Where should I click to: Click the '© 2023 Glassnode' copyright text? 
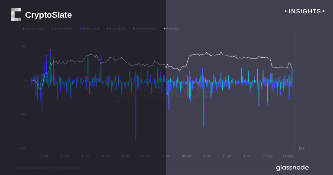tap(47, 168)
